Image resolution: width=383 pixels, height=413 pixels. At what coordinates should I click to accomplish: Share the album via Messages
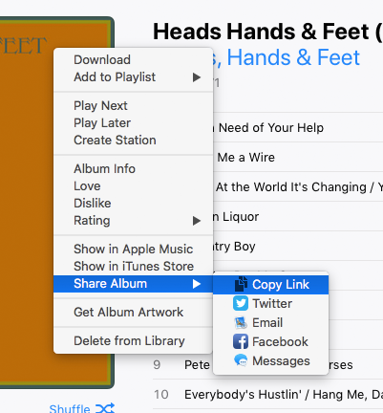pyautogui.click(x=270, y=360)
